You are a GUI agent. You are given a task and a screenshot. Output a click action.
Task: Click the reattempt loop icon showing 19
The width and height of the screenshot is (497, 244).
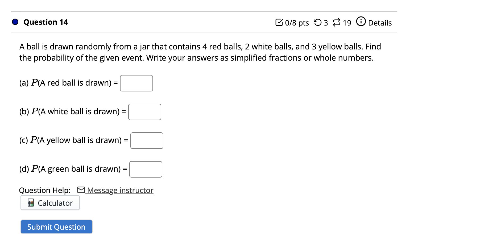point(337,23)
